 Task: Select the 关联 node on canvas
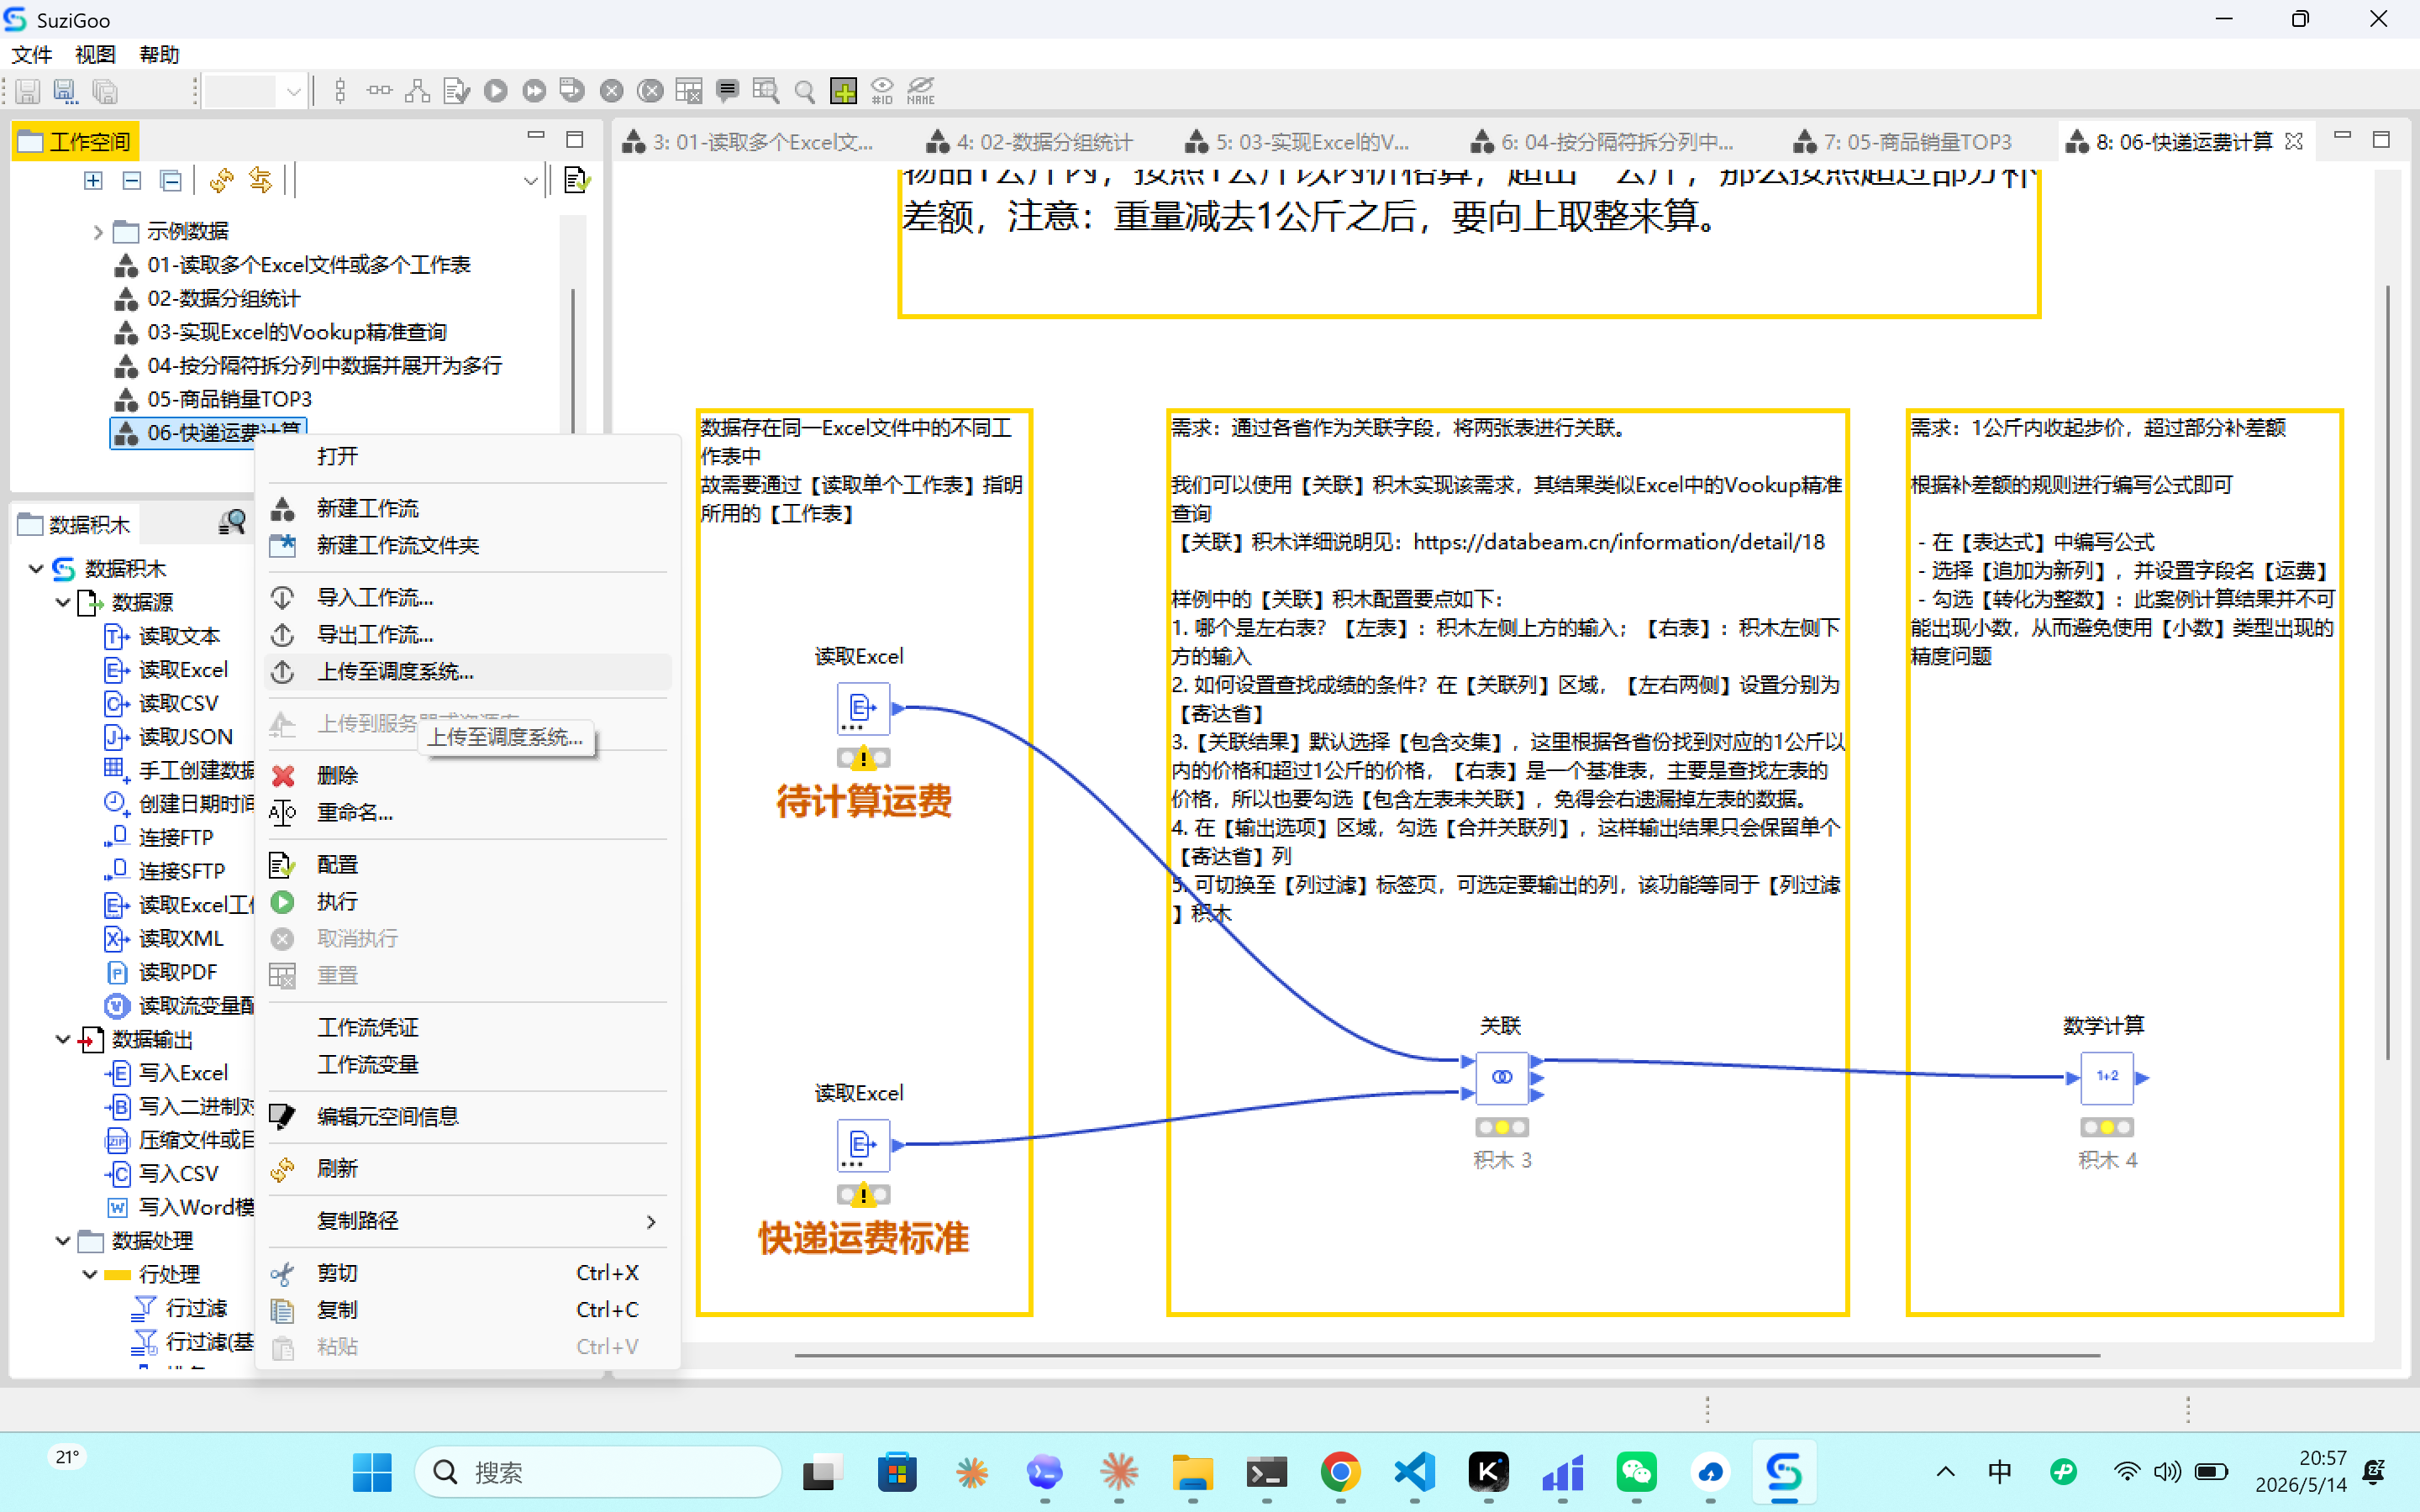pos(1501,1078)
